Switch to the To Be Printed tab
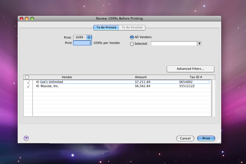Image resolution: width=246 pixels, height=164 pixels. point(106,27)
